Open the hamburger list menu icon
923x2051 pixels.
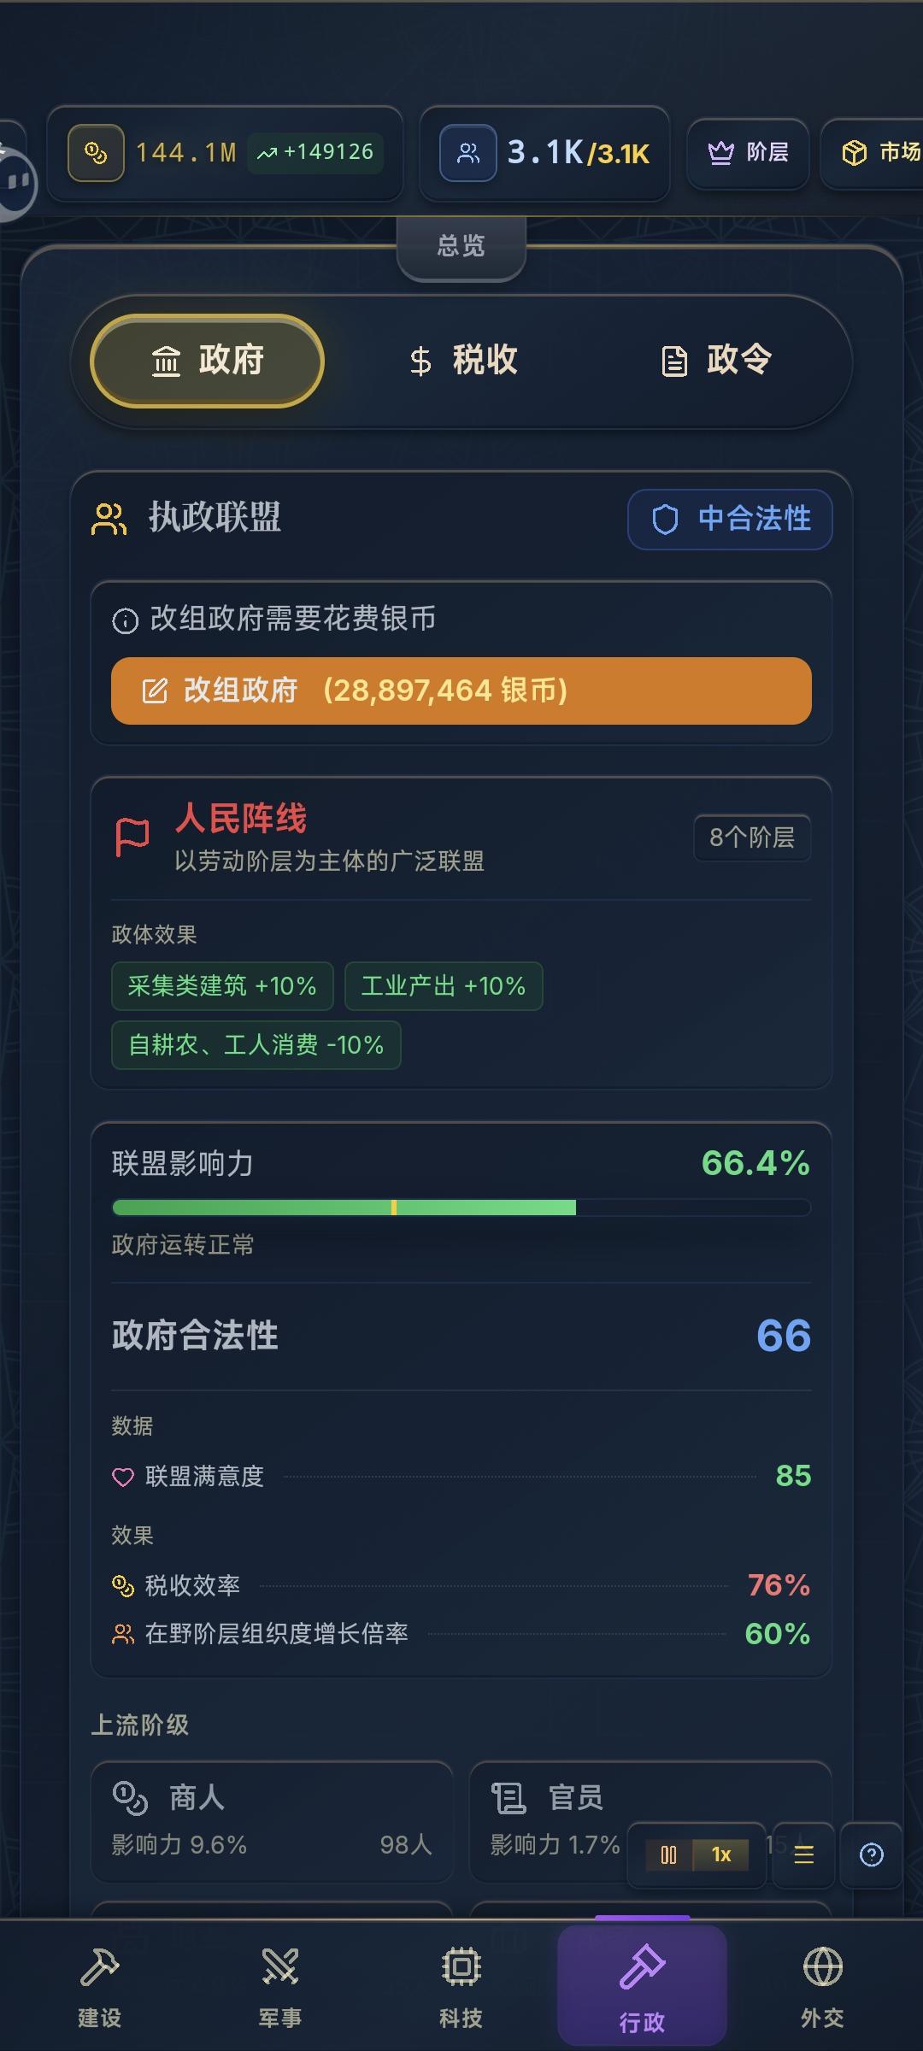pos(803,1854)
